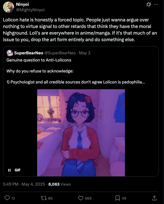The height and width of the screenshot is (204, 164).
Task: Repost the tweet via retweet arrows icon
Action: pos(43,198)
